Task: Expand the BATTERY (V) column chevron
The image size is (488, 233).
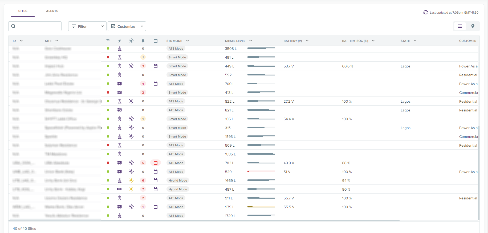Action: [x=307, y=41]
